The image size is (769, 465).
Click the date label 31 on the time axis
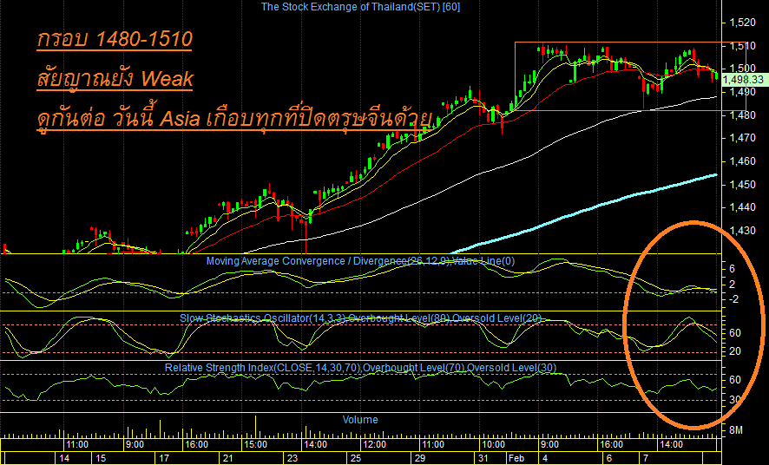pyautogui.click(x=483, y=459)
